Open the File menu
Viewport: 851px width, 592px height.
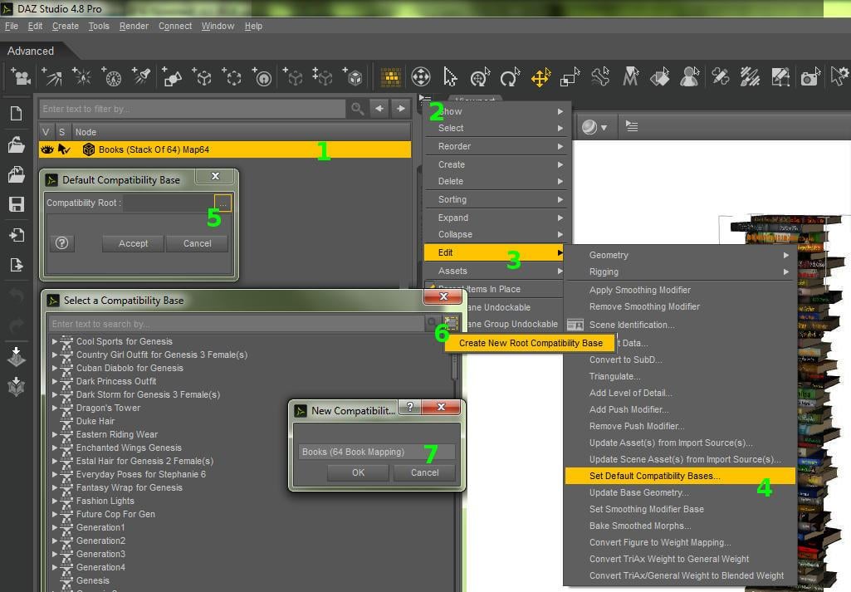[12, 26]
